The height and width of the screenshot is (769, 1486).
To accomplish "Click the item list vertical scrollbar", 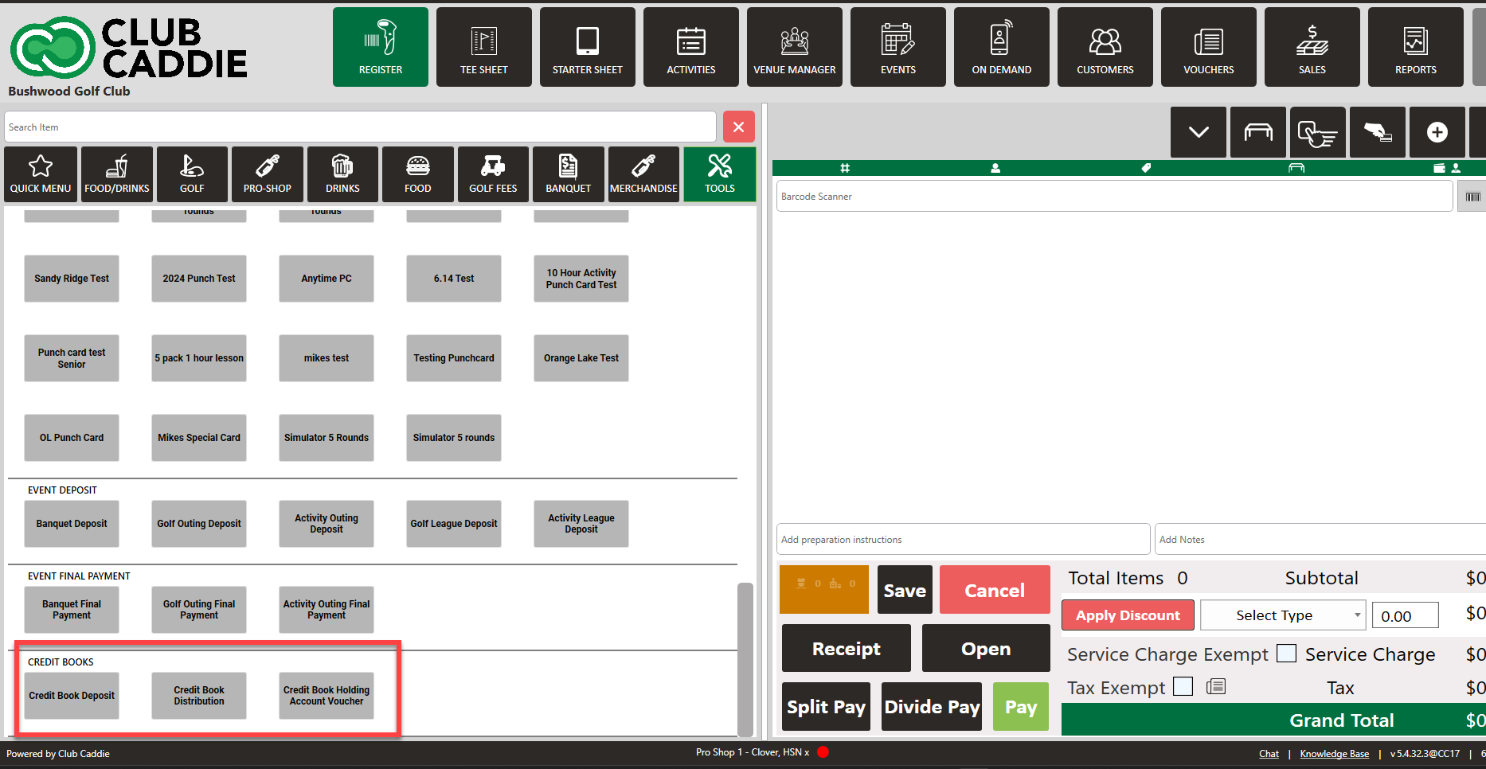I will [x=745, y=659].
